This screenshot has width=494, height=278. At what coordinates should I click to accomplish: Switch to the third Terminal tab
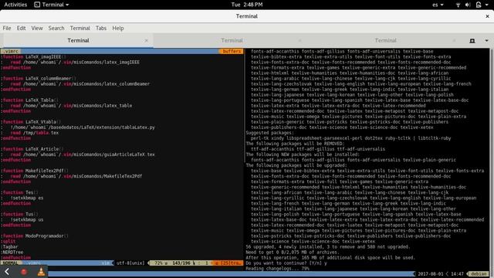click(x=385, y=40)
